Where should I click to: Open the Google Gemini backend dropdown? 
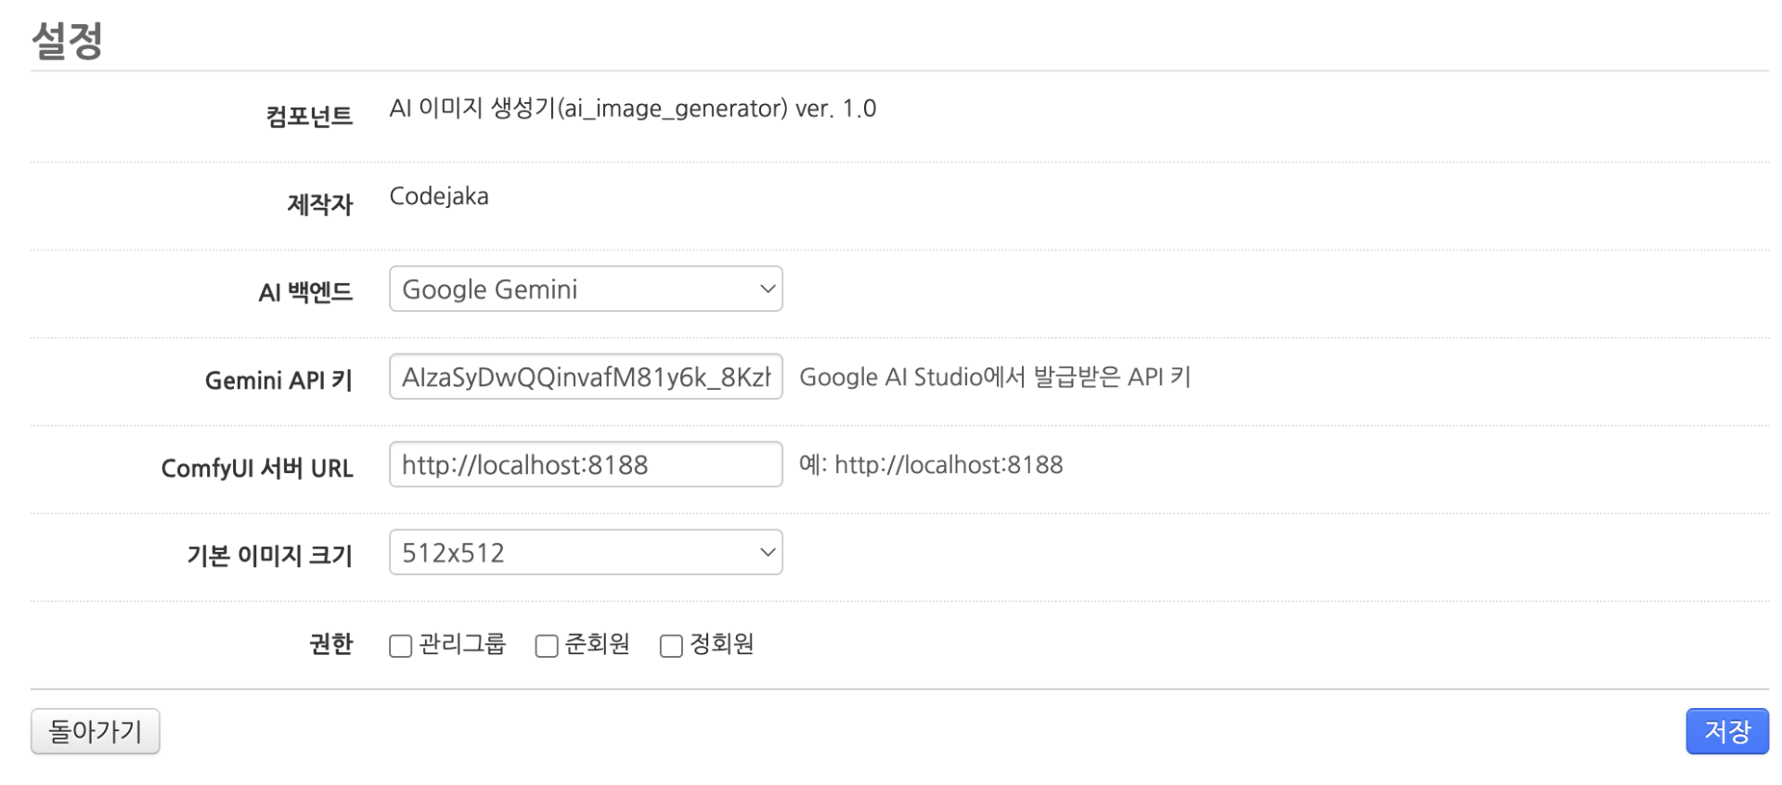point(586,289)
